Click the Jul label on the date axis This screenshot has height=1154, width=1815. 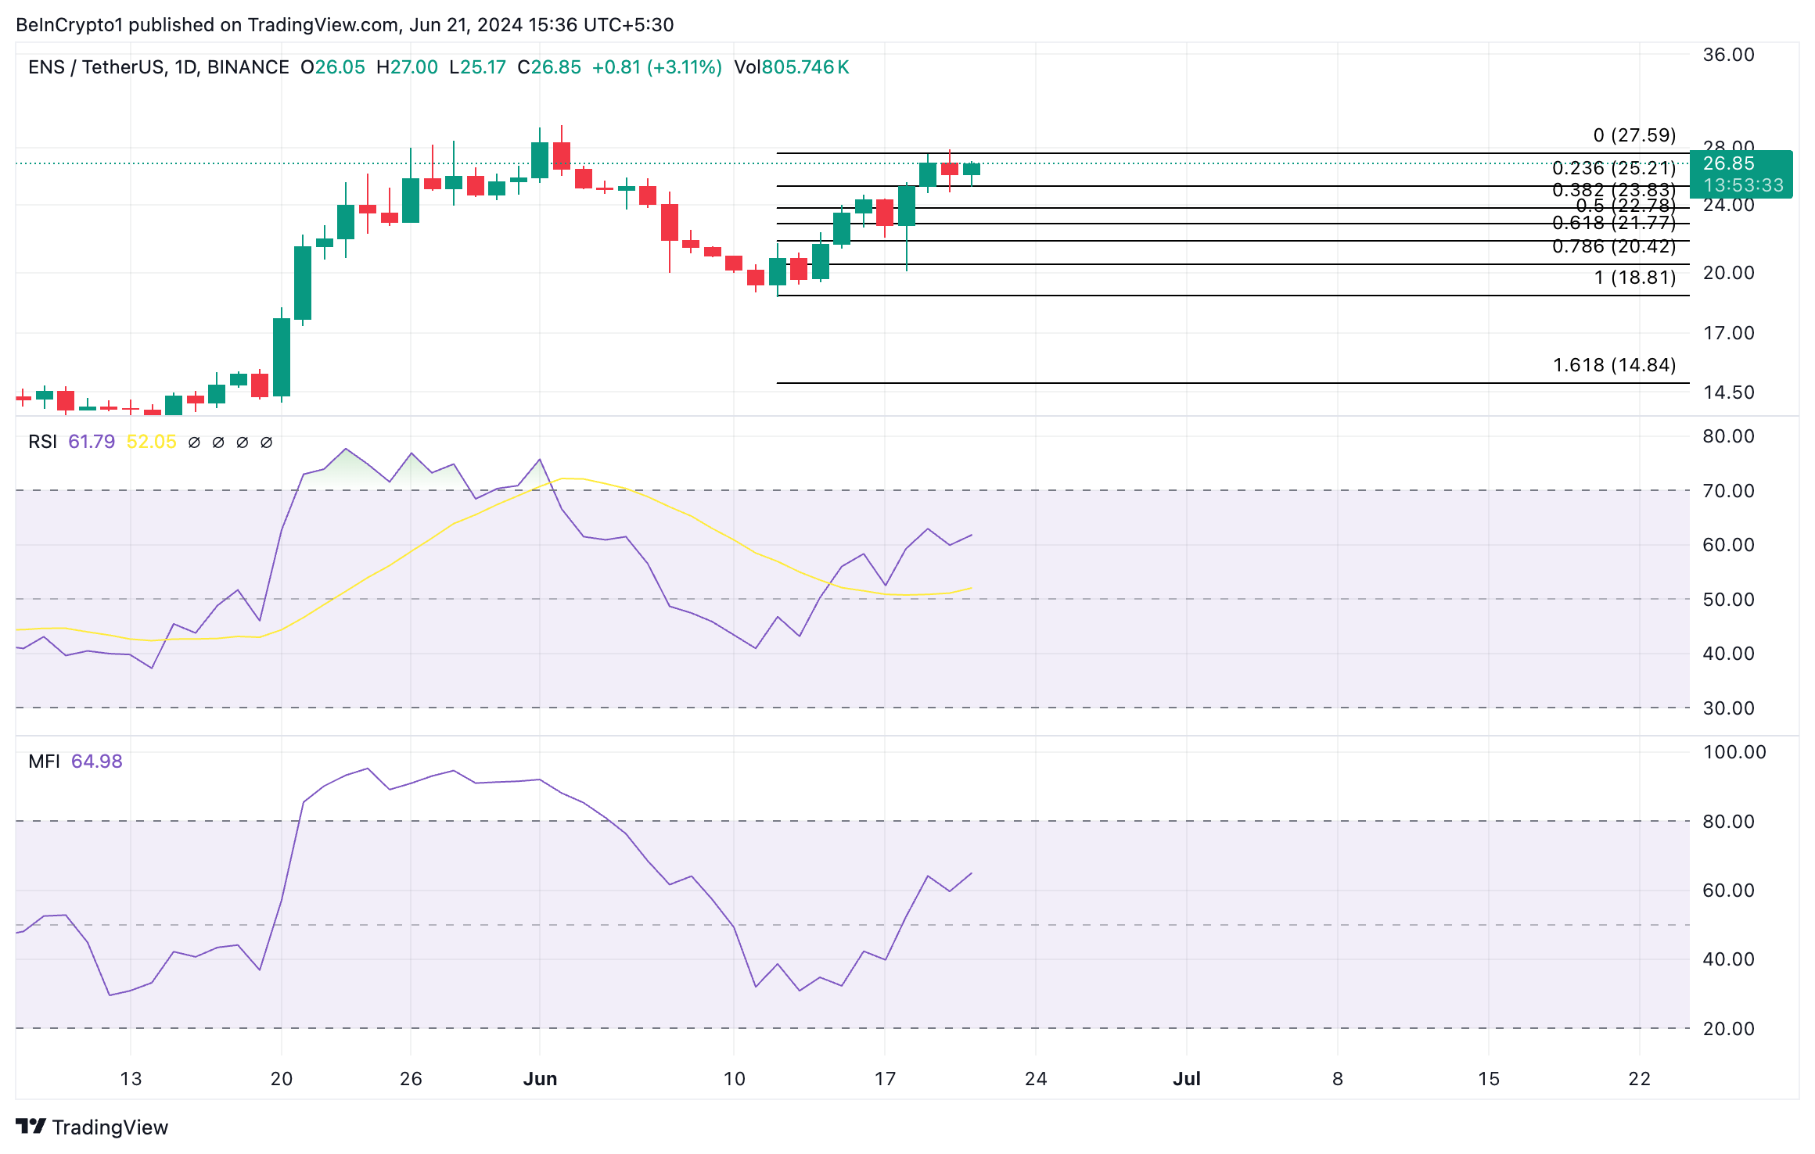1186,1079
